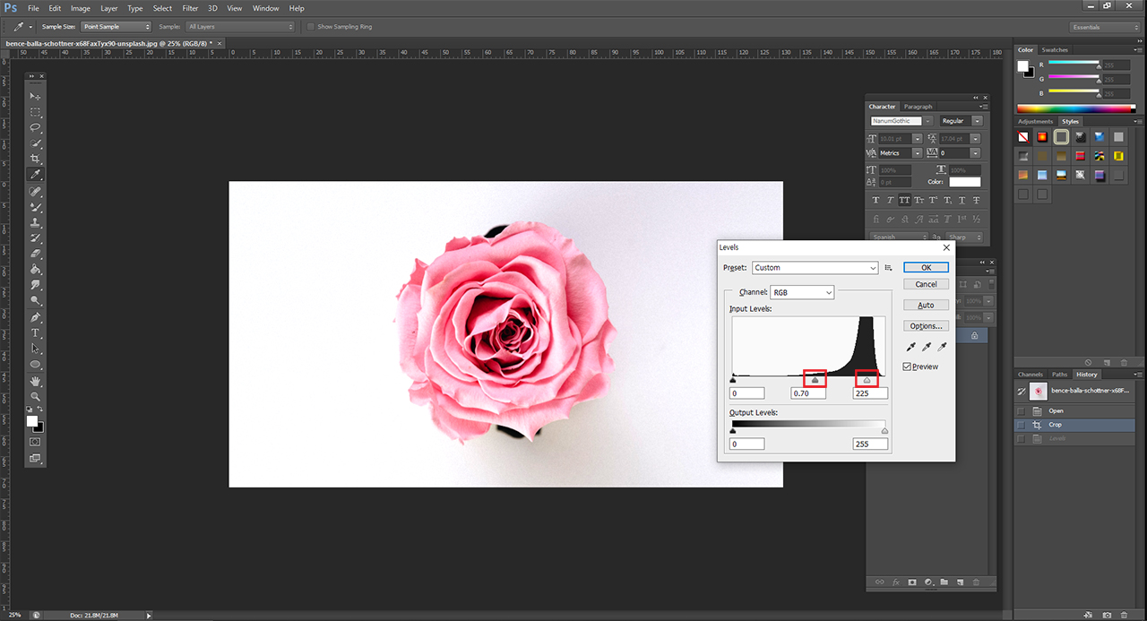Open the Levels preset options menu icon

[x=888, y=268]
